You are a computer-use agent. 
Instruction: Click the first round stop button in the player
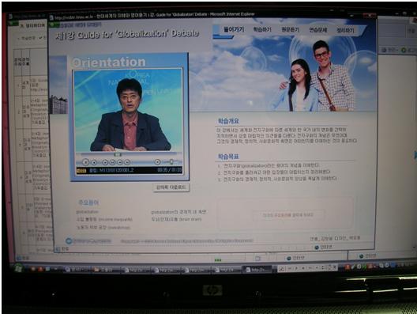85,162
